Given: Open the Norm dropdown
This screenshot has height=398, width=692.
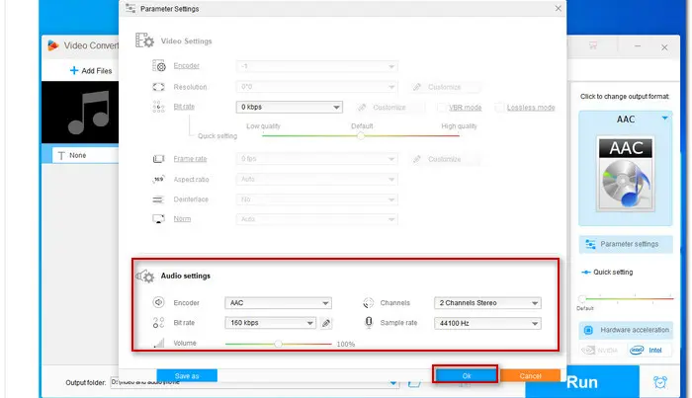Looking at the screenshot, I should point(317,219).
